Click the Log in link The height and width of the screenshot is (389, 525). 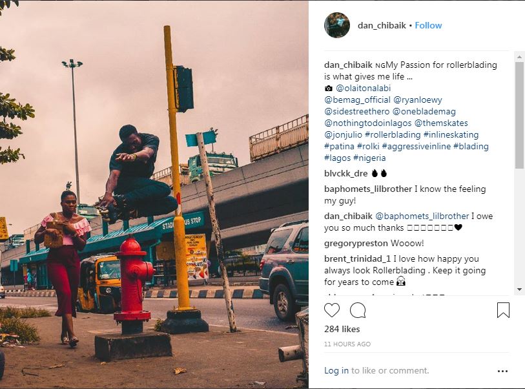336,371
